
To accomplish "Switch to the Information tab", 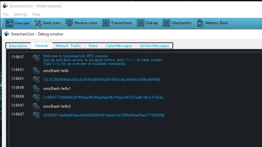I will pyautogui.click(x=18, y=46).
